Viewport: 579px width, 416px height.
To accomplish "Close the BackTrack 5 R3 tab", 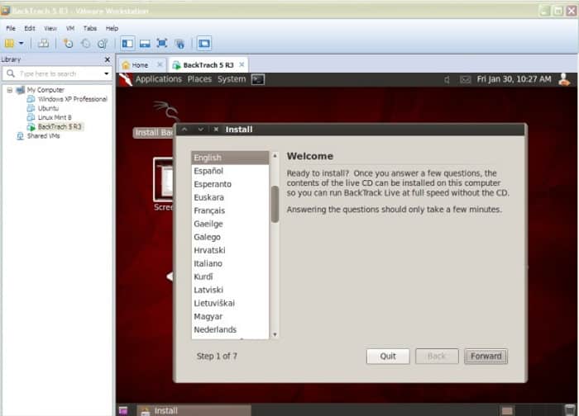I will pos(242,65).
